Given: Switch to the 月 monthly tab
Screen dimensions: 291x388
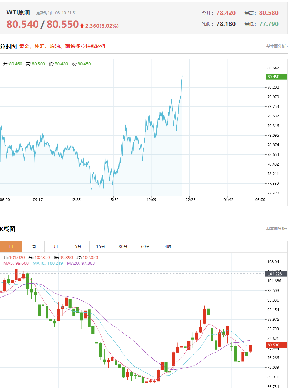Looking at the screenshot, I should [56, 246].
